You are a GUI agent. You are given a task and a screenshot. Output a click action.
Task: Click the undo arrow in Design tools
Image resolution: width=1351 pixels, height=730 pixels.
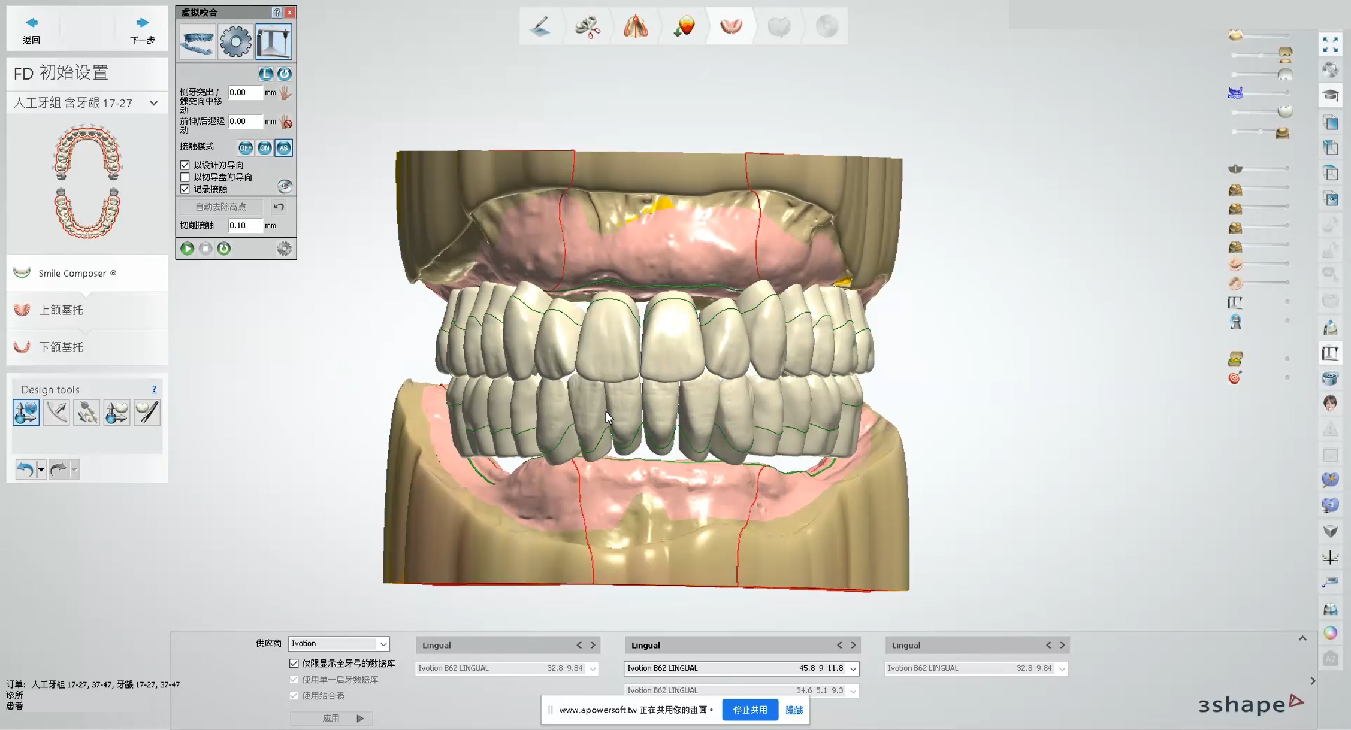point(25,469)
